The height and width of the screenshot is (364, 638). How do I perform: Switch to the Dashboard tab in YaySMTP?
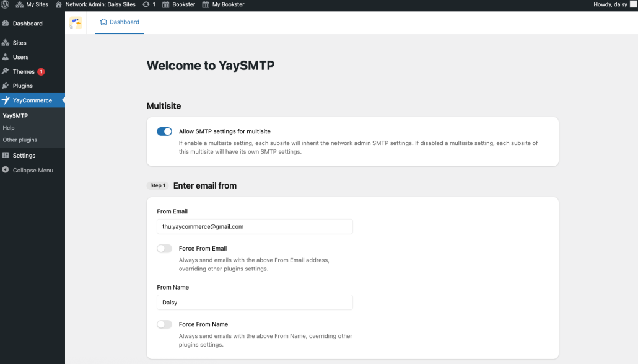pos(119,22)
